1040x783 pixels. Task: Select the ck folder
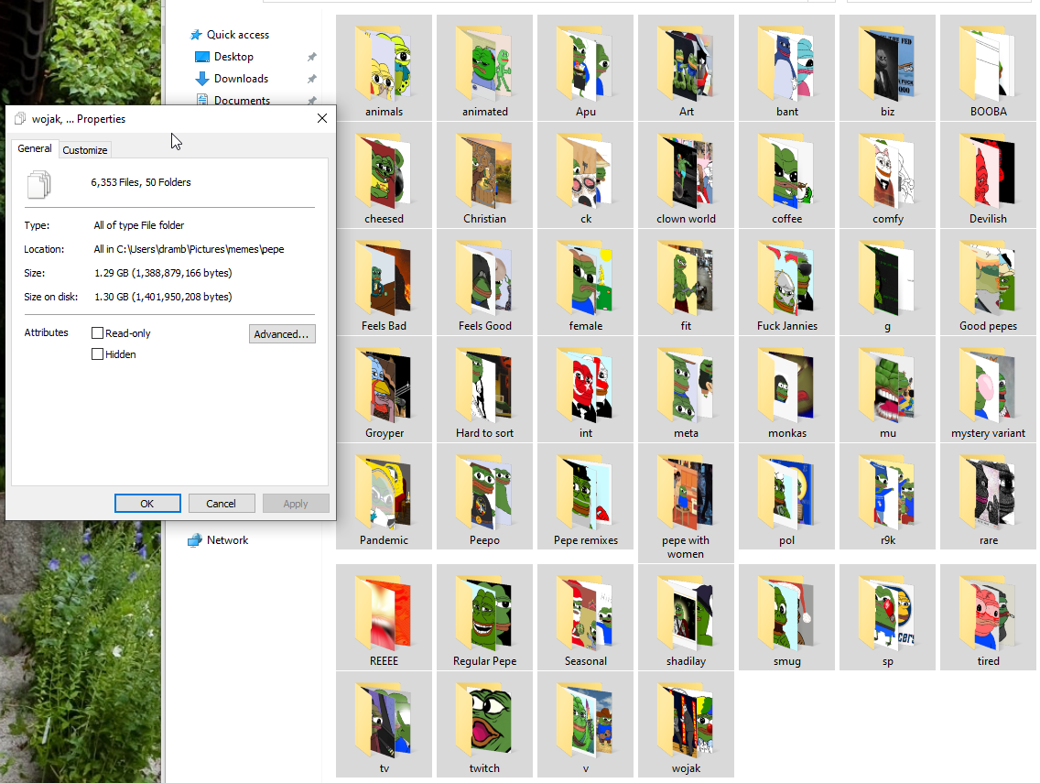click(585, 175)
